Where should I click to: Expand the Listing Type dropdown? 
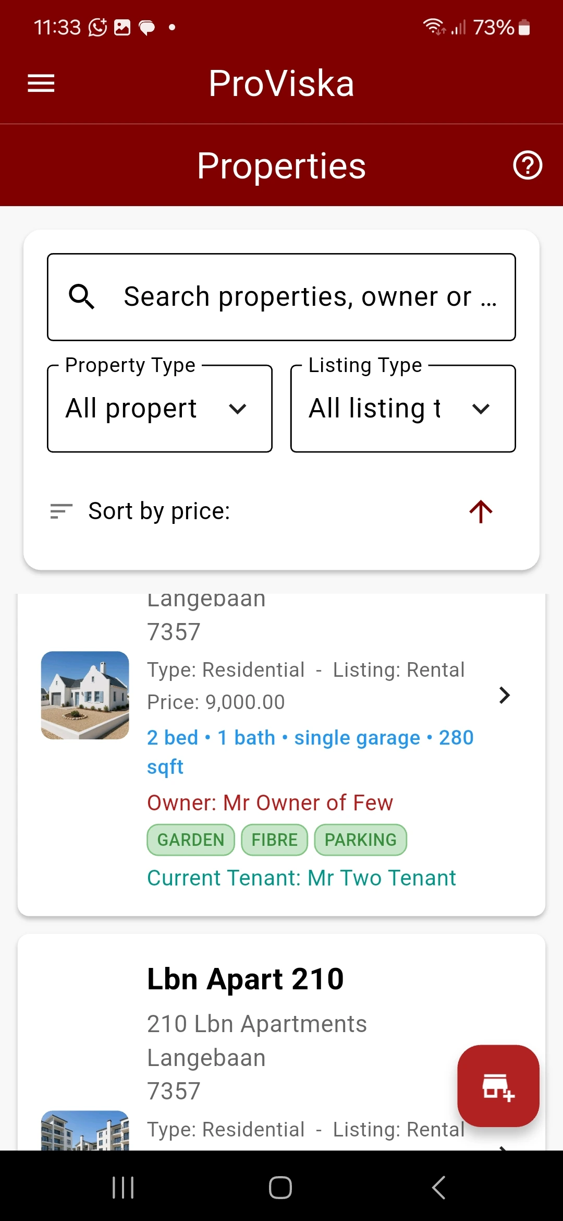coord(403,409)
